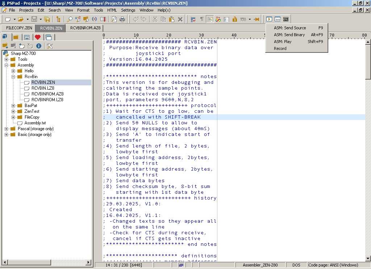
Task: Open the Settings menu
Action: [128, 10]
